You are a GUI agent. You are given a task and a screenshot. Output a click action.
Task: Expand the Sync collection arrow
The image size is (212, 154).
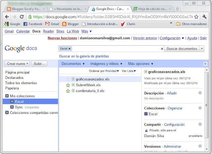12,107
